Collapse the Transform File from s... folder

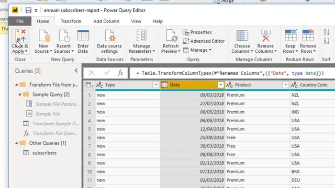point(16,85)
